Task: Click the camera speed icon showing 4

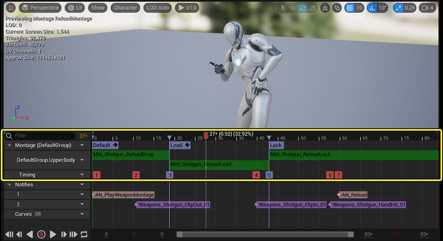Action: click(x=427, y=8)
